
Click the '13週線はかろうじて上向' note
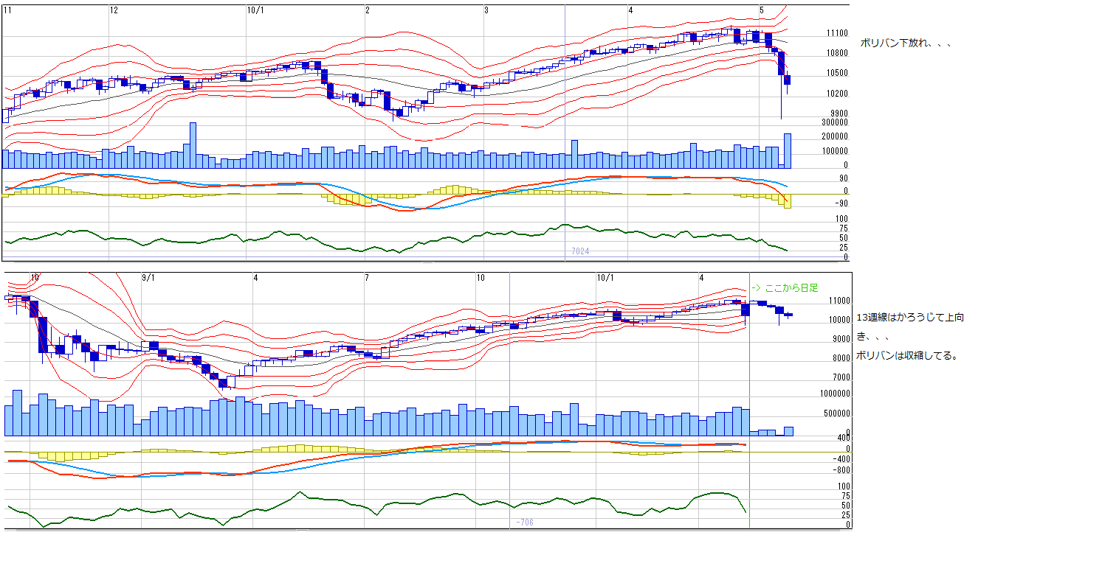coord(911,318)
